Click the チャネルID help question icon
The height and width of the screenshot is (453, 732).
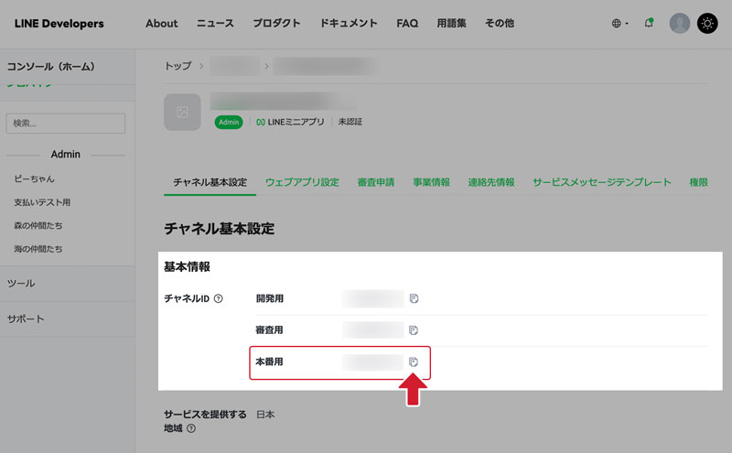tap(218, 298)
